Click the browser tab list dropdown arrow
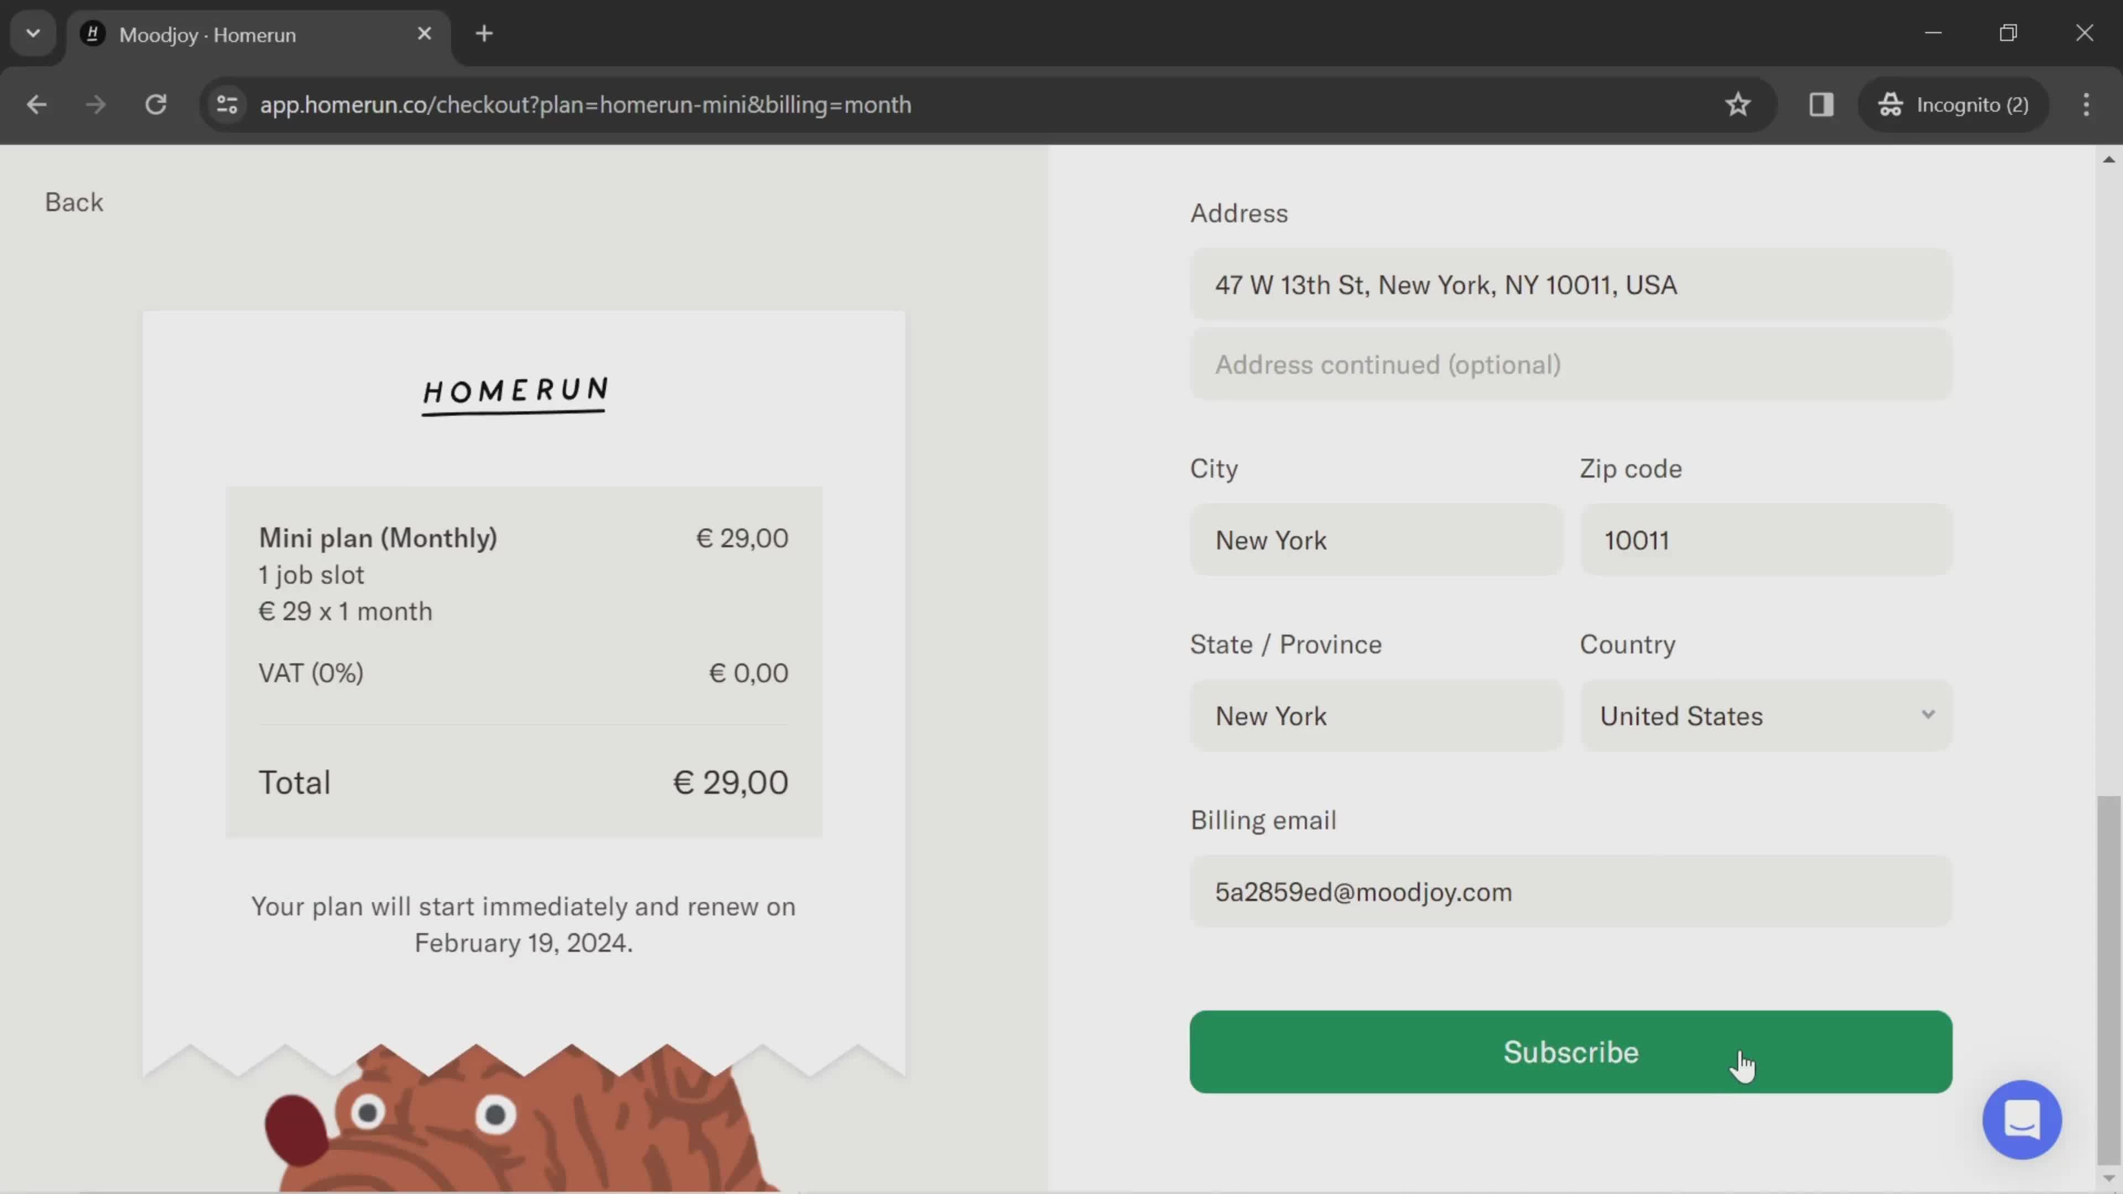The image size is (2123, 1194). 32,32
